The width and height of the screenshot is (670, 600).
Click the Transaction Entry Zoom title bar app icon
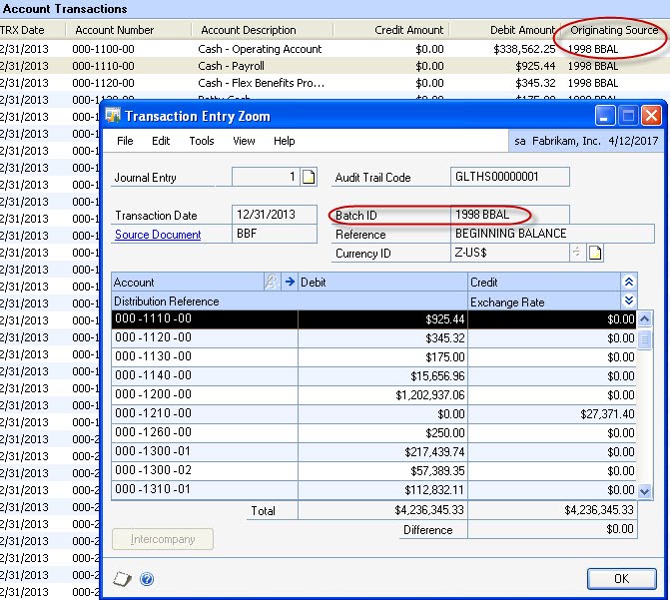click(113, 116)
